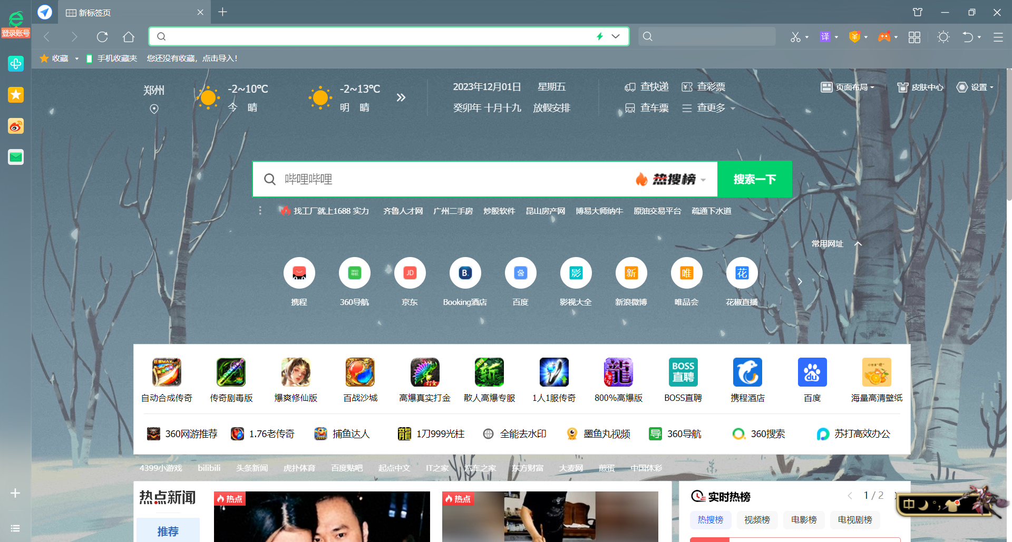Open the extensions grid icon

pos(914,37)
